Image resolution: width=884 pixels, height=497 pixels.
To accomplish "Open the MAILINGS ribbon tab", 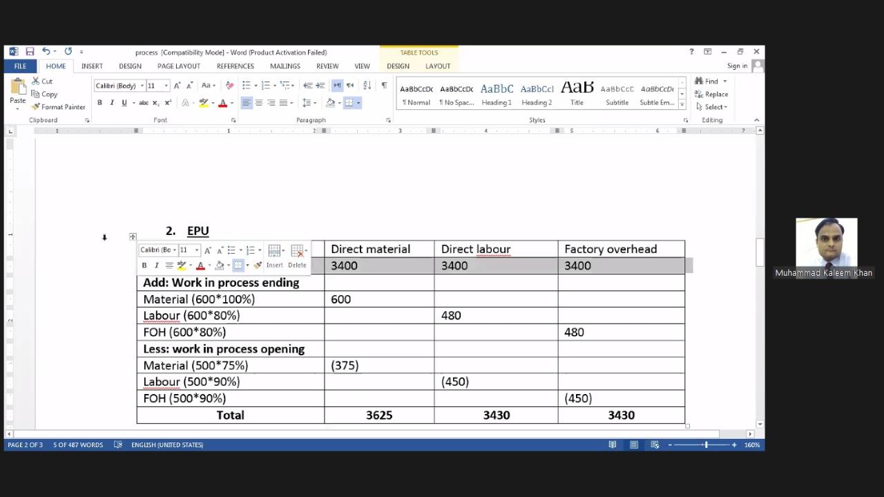I will (285, 66).
